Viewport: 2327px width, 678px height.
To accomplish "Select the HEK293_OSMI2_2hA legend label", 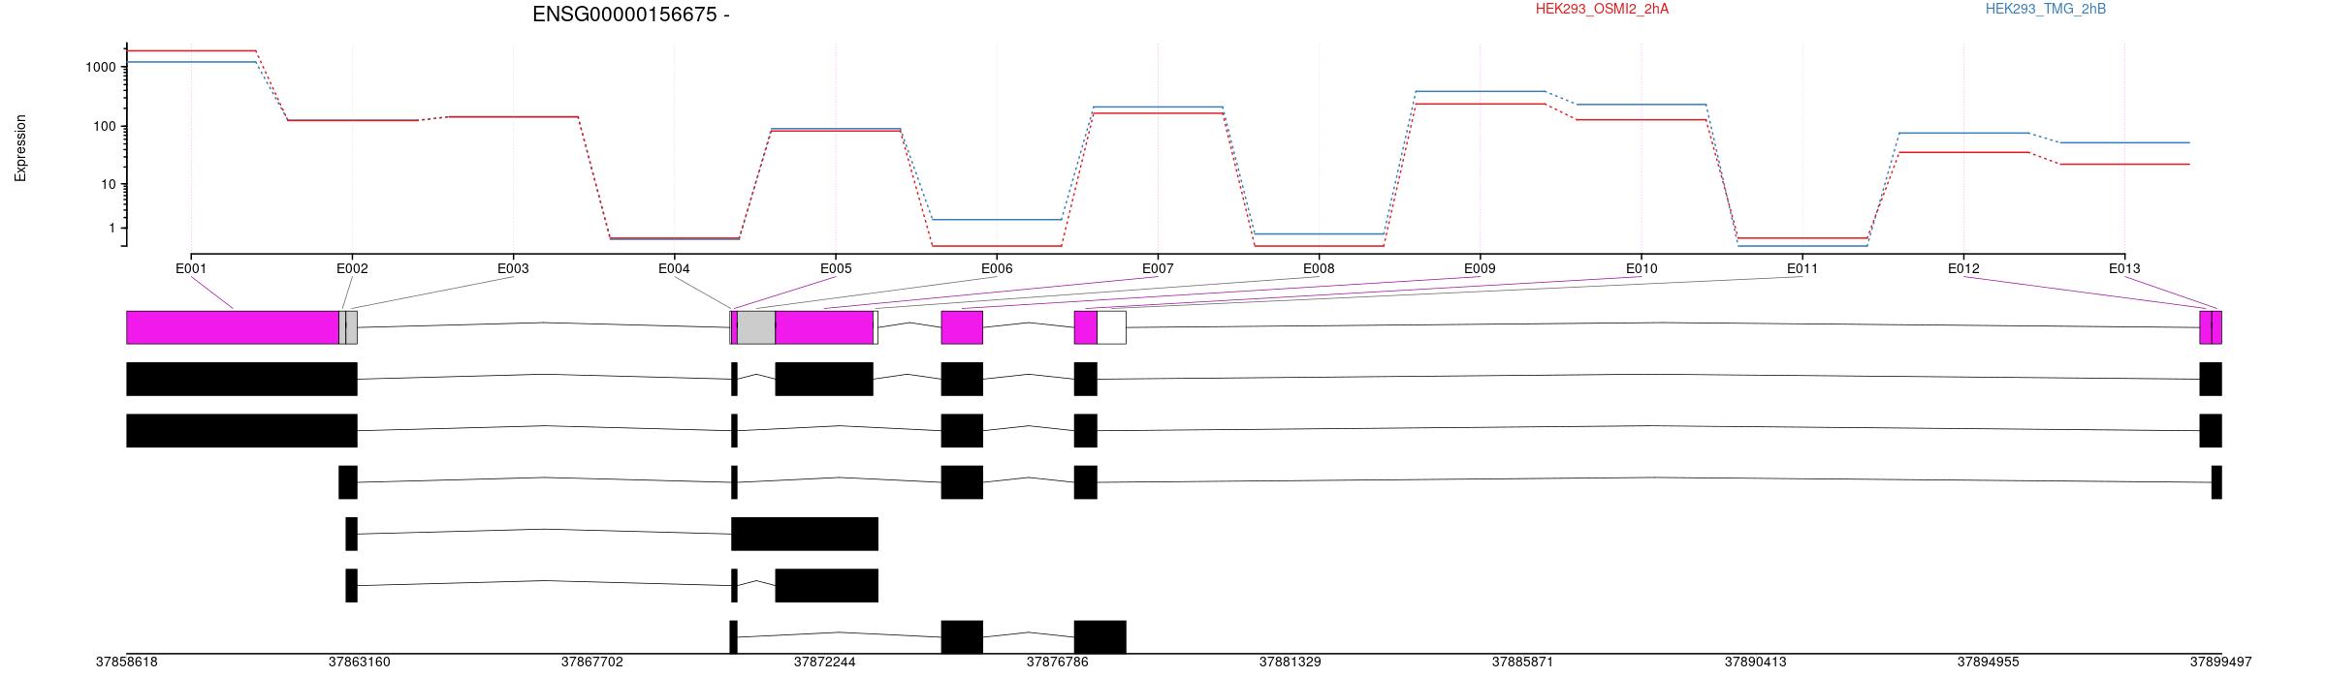I will [1602, 9].
